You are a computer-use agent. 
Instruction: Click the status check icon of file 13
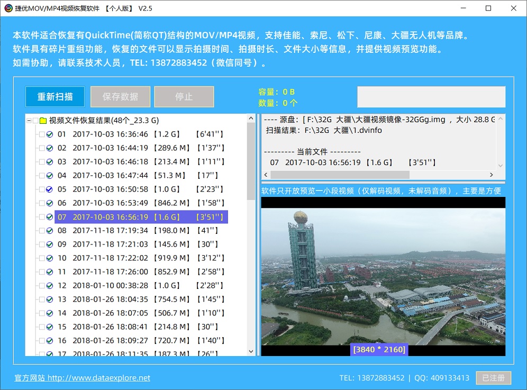coord(50,300)
